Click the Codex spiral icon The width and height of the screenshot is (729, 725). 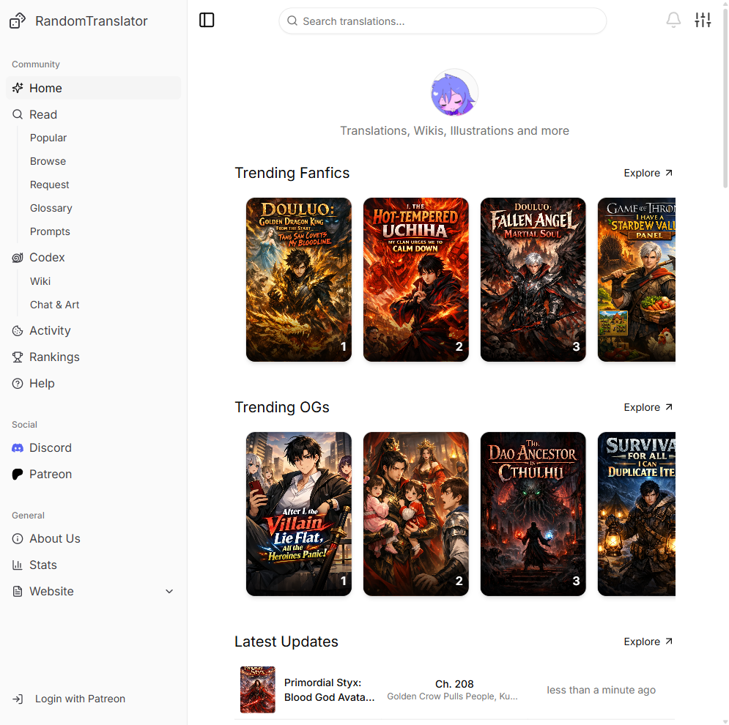(18, 258)
